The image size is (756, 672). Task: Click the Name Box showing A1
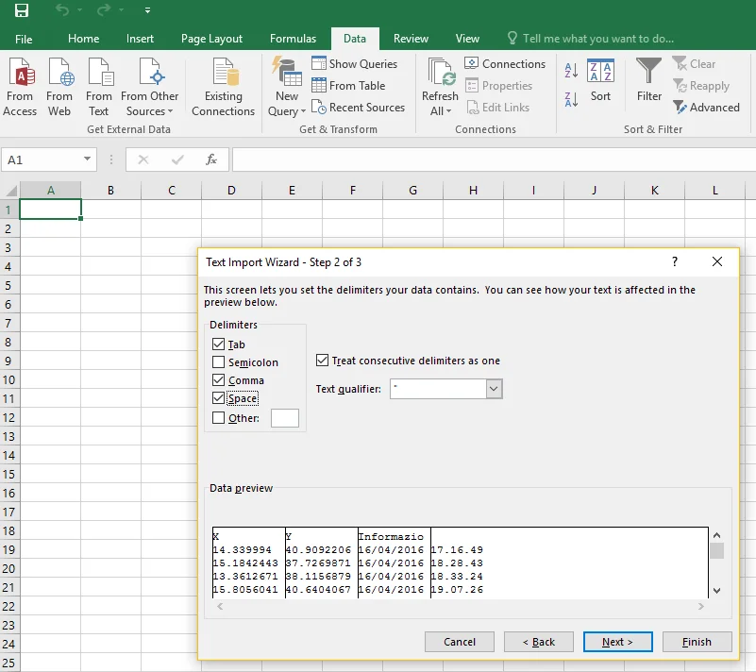click(x=42, y=160)
